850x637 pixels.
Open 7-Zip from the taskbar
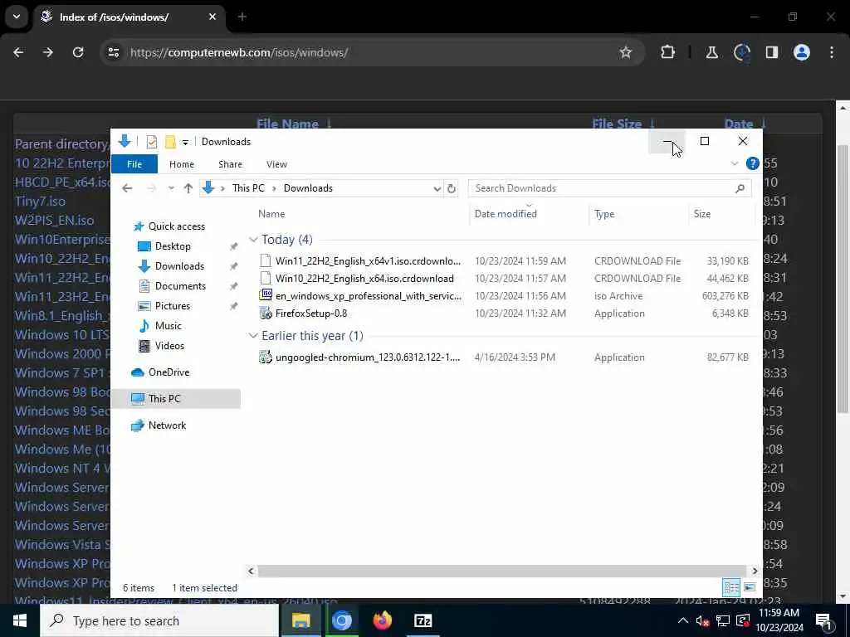(x=423, y=620)
